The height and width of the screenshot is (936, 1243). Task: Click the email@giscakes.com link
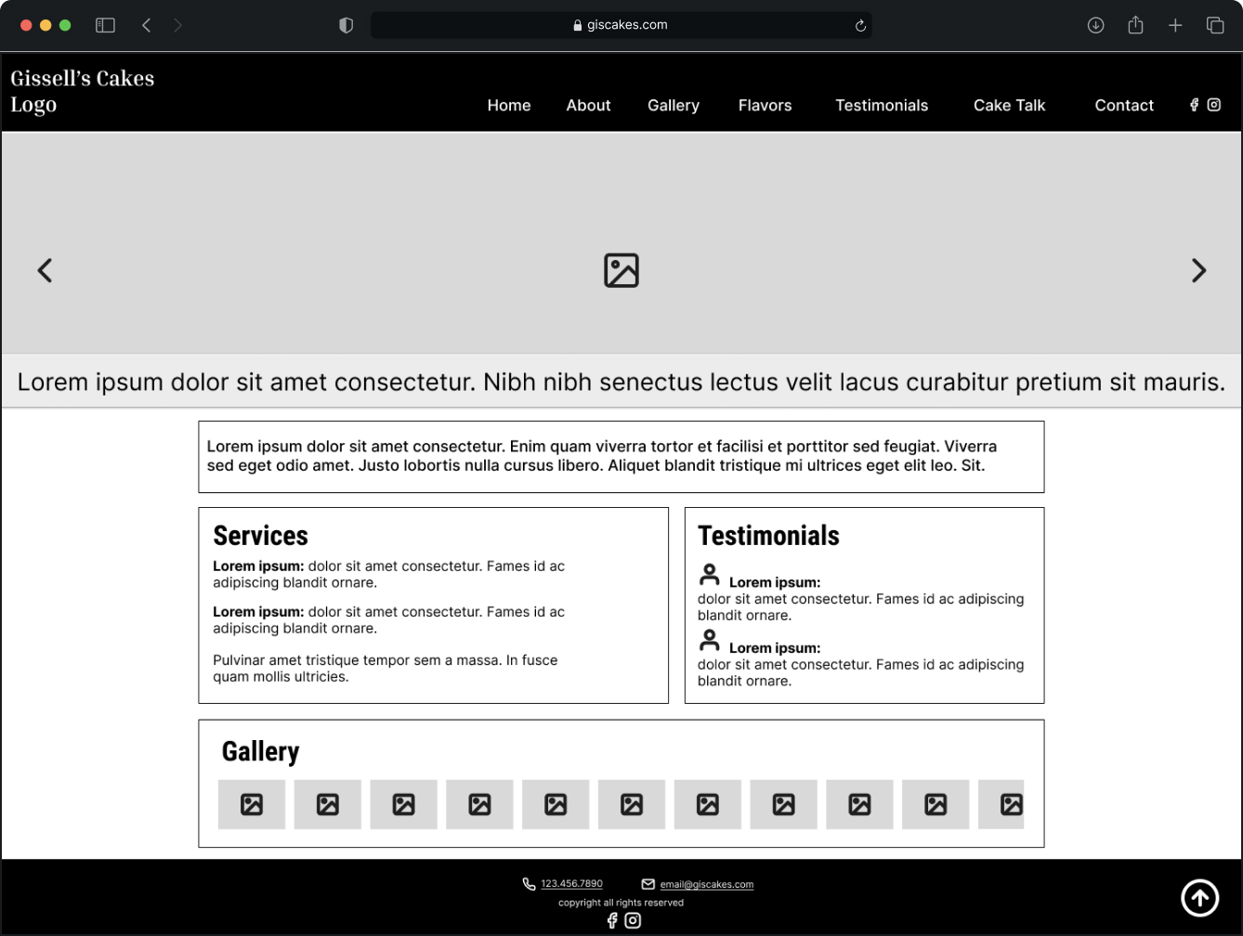[706, 885]
